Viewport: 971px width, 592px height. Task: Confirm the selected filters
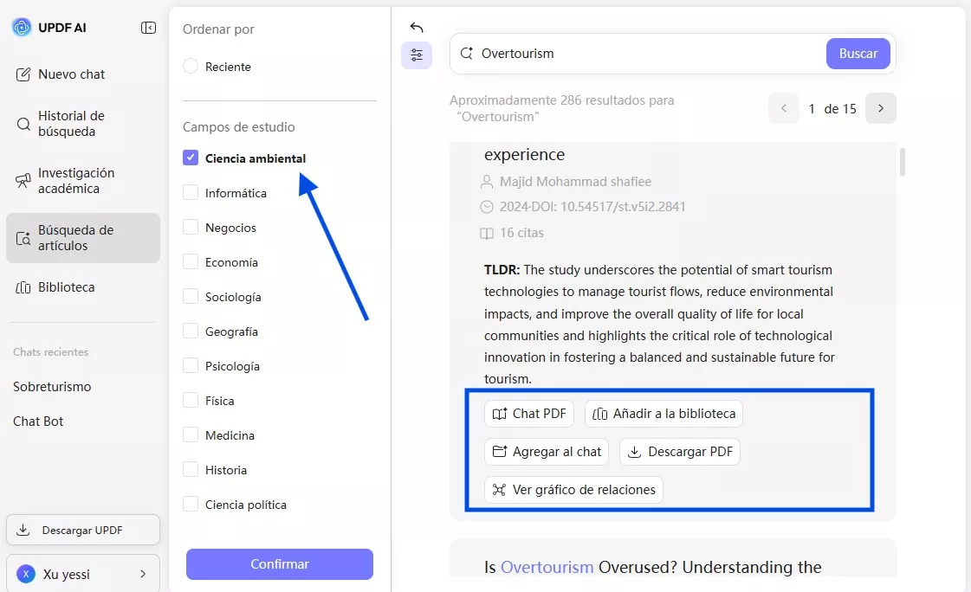pos(280,564)
